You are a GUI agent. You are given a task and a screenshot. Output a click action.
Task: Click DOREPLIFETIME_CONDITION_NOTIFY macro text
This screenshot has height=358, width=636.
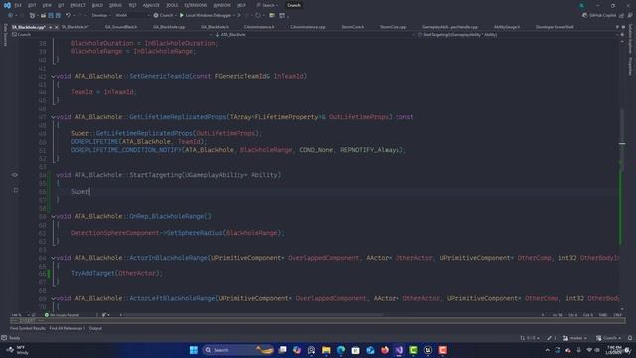[x=126, y=150]
